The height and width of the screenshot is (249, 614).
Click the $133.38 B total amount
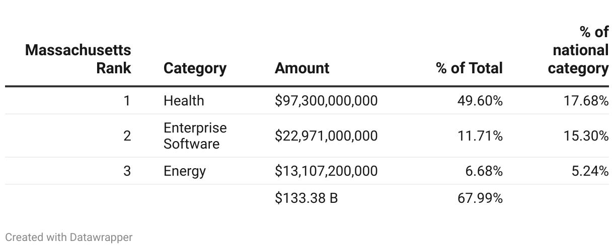pos(306,198)
